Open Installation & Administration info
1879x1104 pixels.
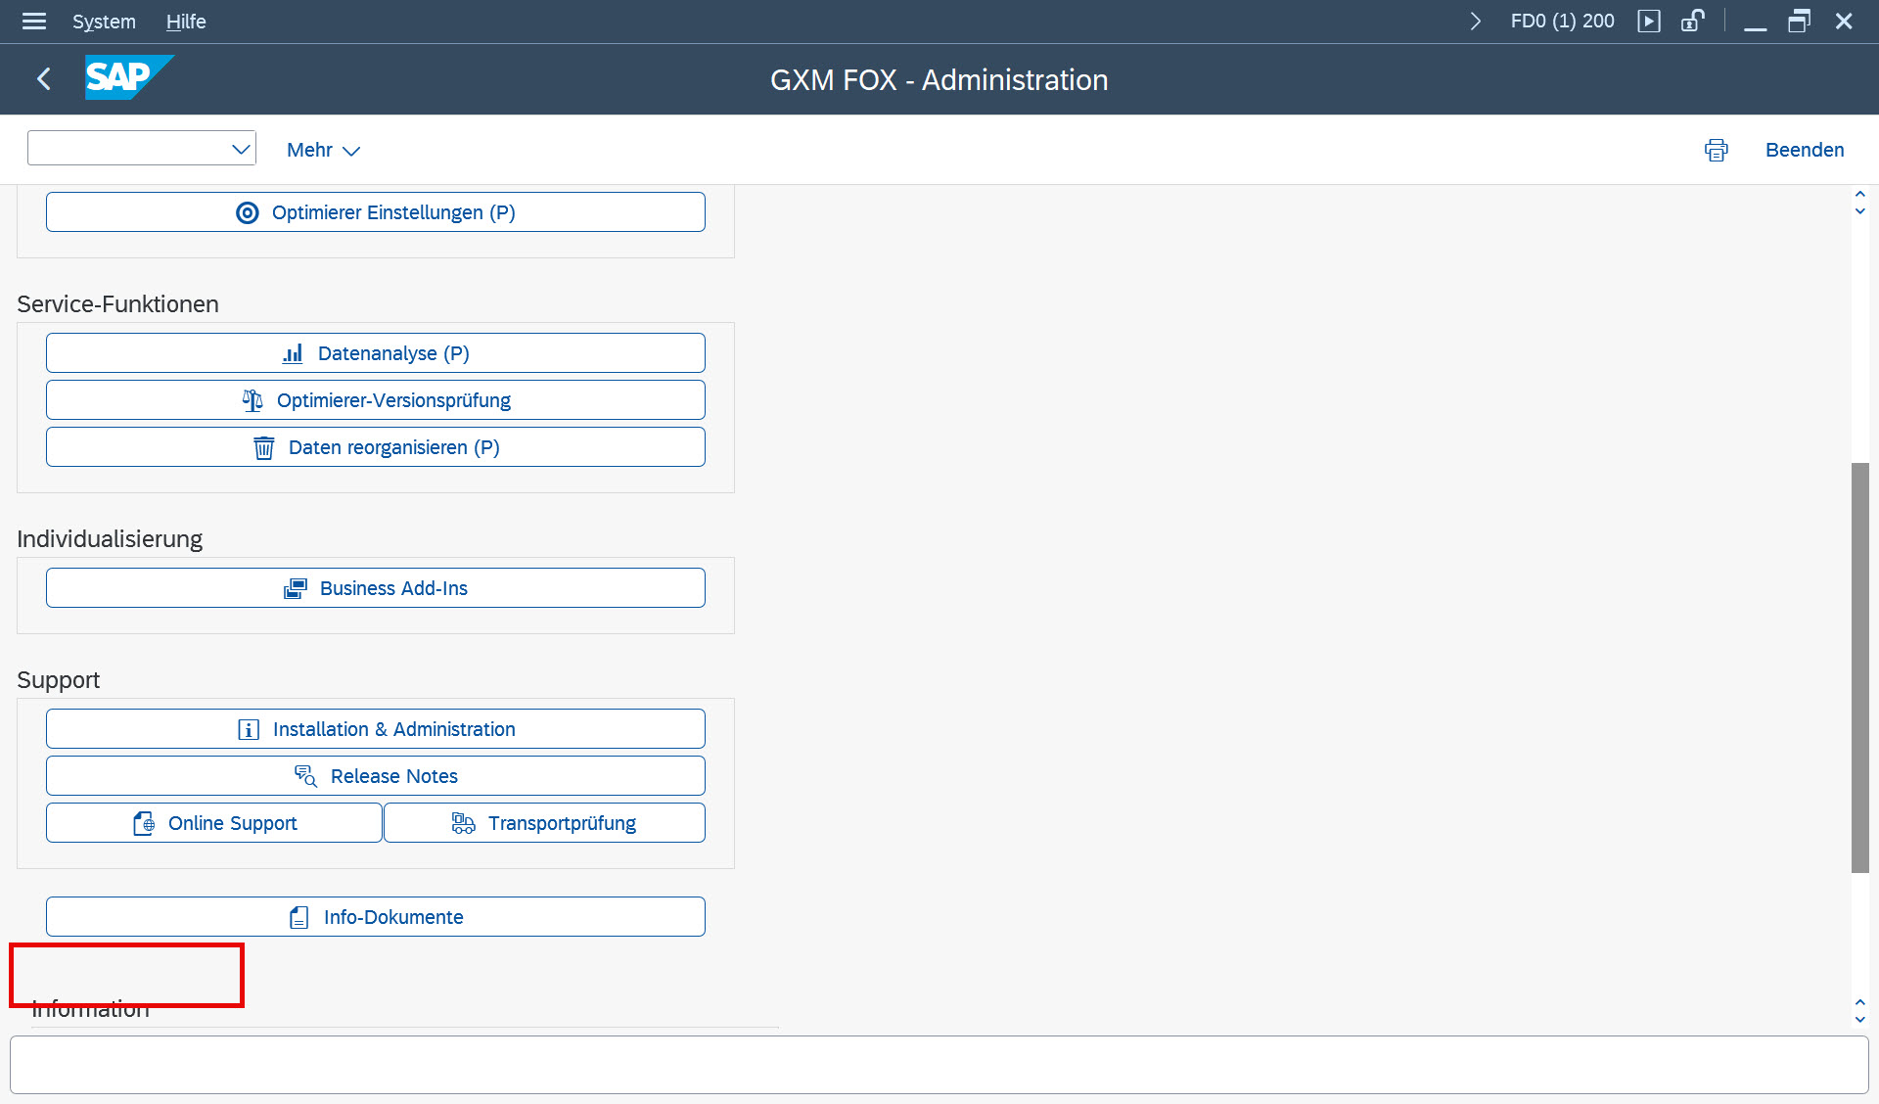point(375,729)
